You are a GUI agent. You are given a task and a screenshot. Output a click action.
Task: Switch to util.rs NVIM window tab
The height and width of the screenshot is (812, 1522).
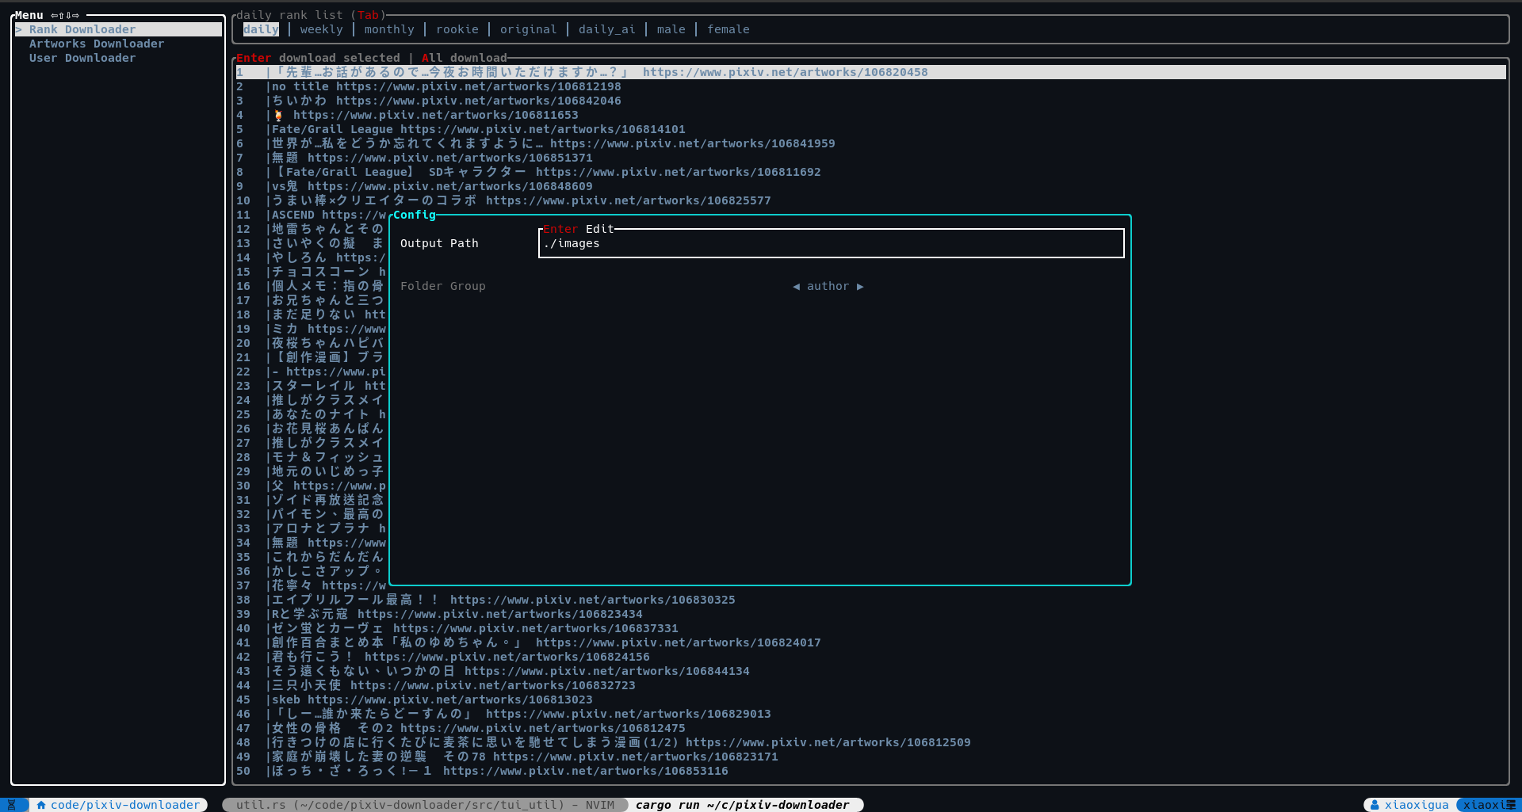tap(425, 805)
